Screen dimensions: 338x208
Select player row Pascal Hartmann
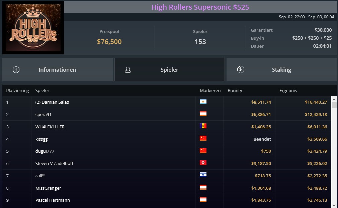167,200
